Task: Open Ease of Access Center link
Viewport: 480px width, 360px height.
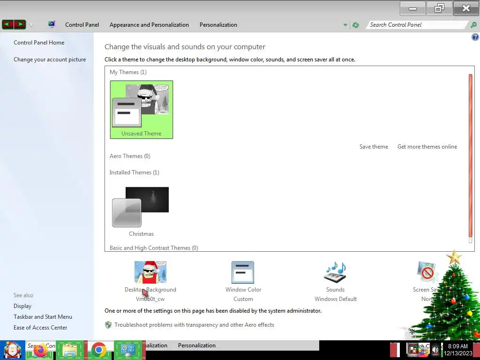Action: (x=40, y=328)
